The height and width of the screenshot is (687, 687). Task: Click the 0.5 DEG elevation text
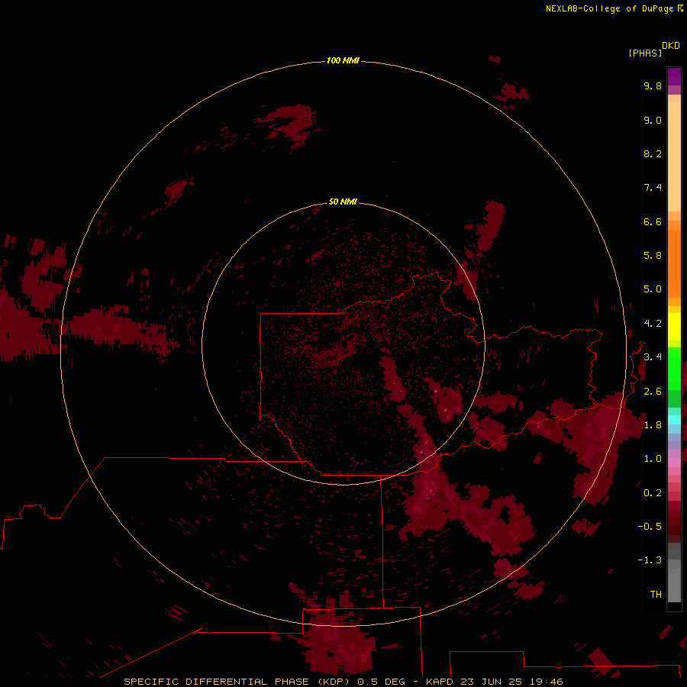(x=382, y=682)
